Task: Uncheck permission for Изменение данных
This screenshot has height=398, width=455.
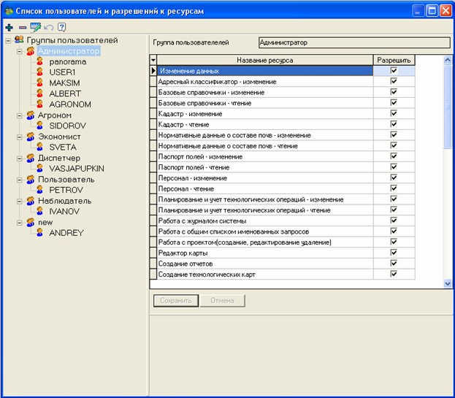Action: click(394, 71)
